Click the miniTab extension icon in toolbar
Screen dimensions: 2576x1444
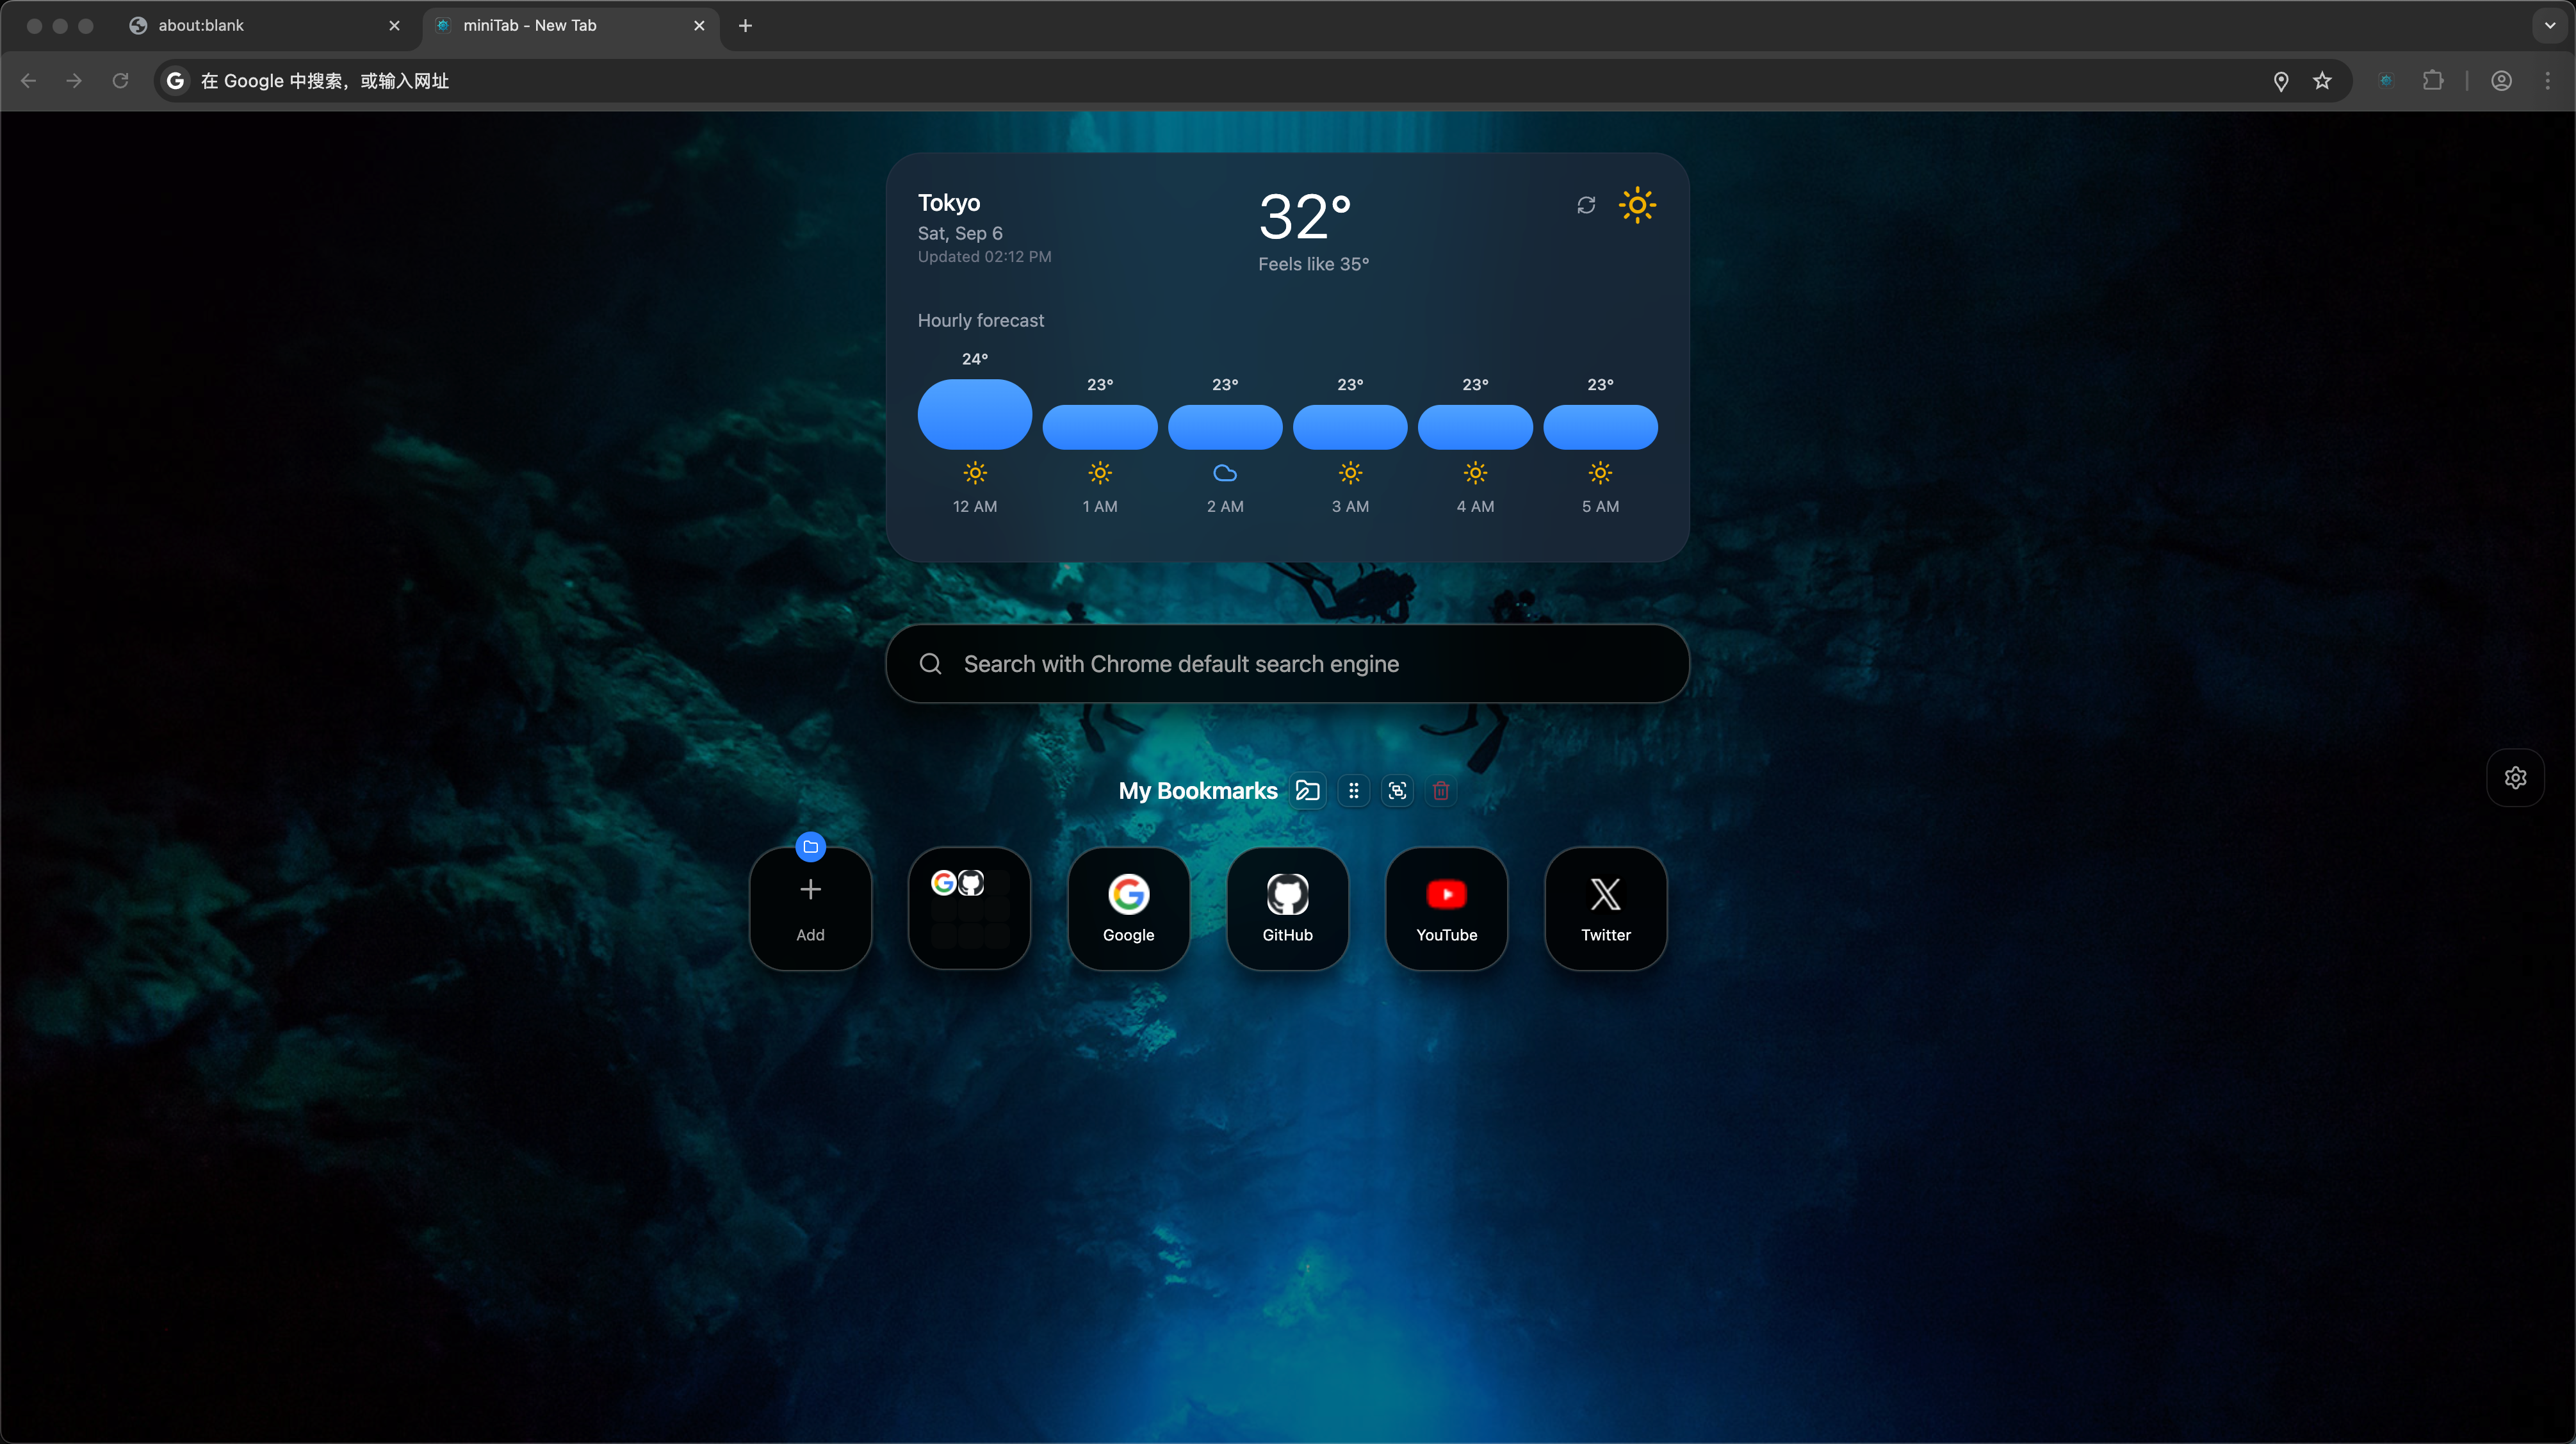coord(2386,81)
